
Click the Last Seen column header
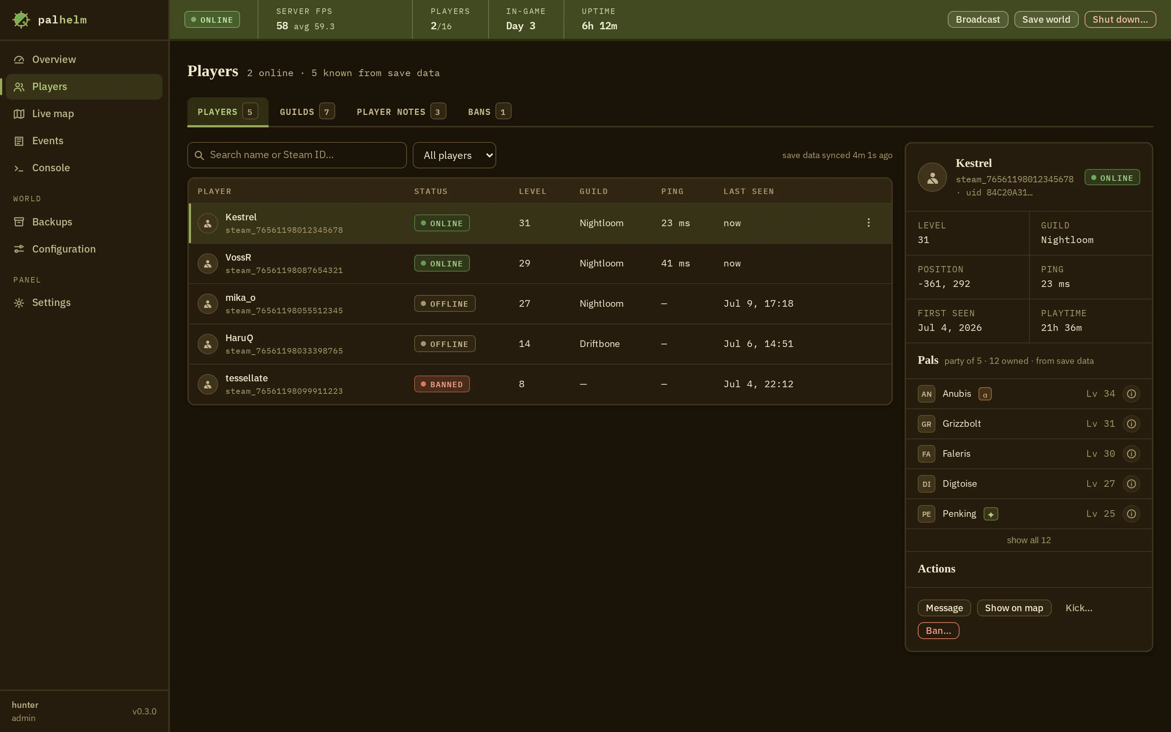pos(749,192)
